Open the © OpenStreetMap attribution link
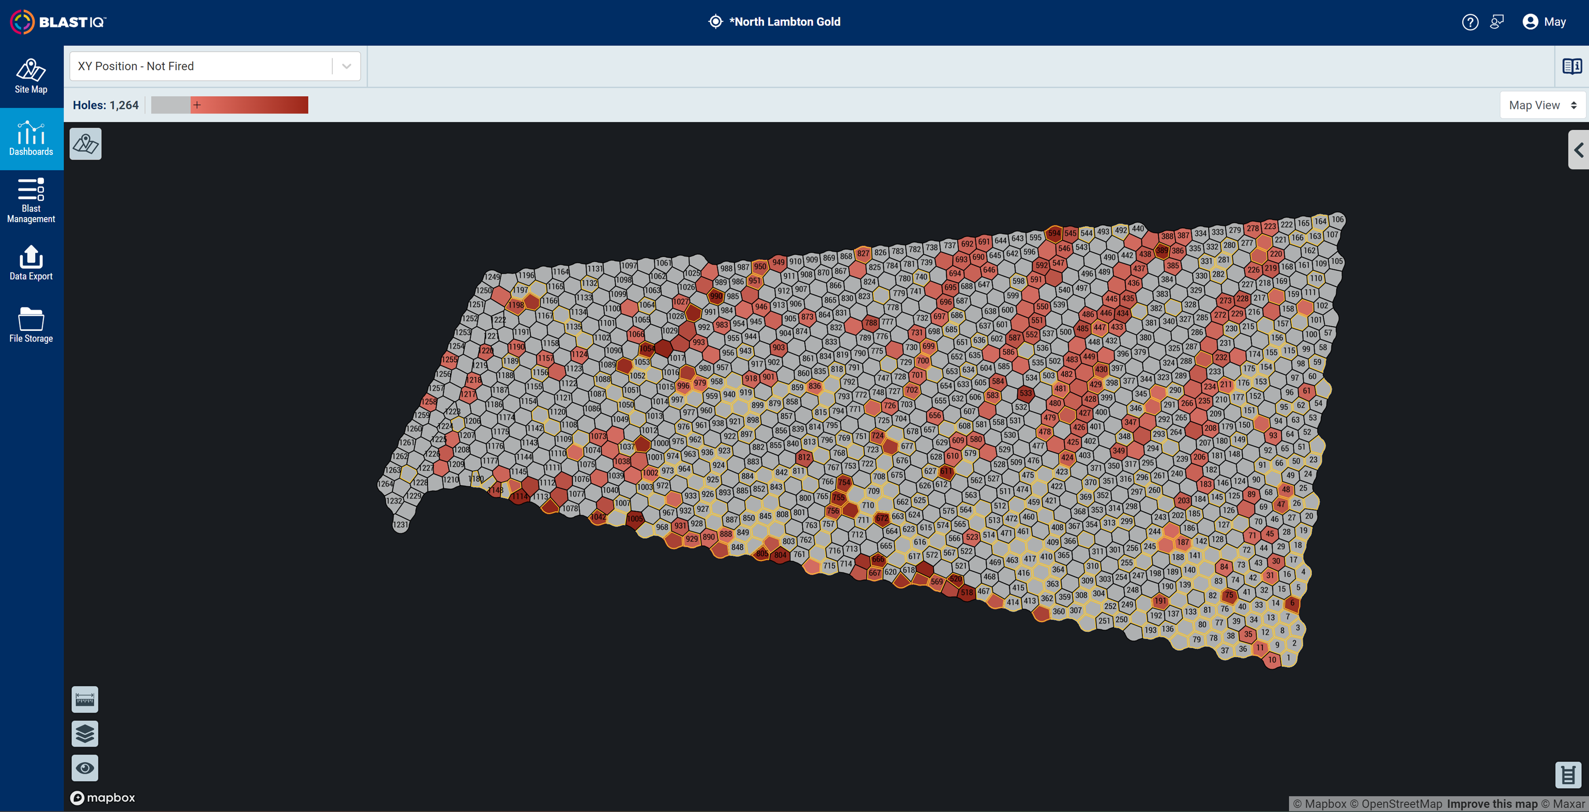Image resolution: width=1589 pixels, height=812 pixels. point(1396,804)
